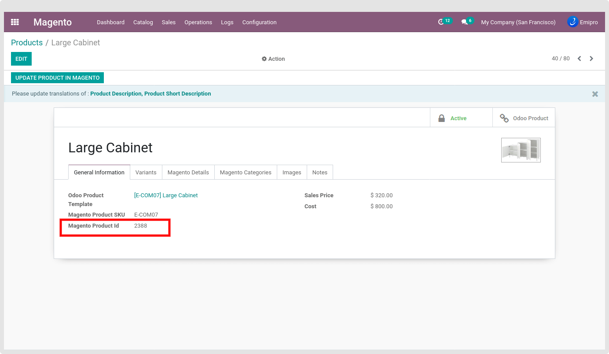
Task: Open the Action gear dropdown
Action: pos(273,59)
